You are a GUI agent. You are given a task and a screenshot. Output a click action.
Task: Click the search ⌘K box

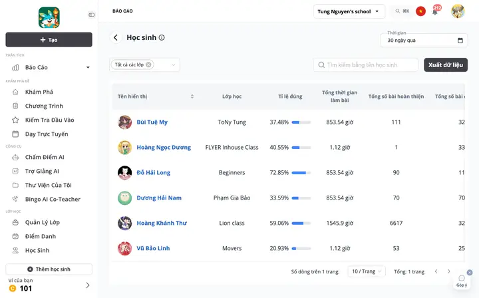pyautogui.click(x=402, y=11)
